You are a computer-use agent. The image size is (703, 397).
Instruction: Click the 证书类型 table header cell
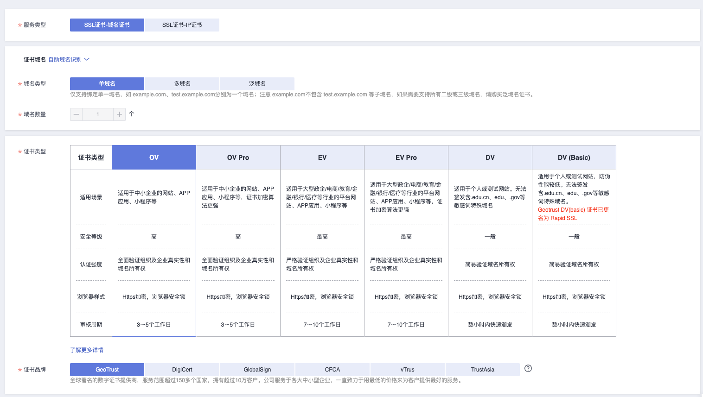pos(91,158)
